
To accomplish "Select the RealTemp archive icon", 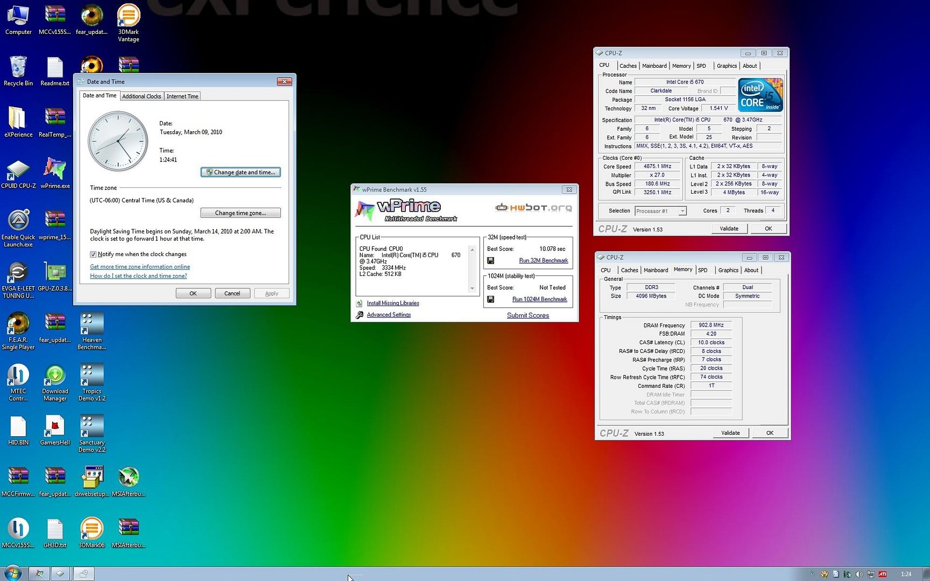I will pos(55,122).
